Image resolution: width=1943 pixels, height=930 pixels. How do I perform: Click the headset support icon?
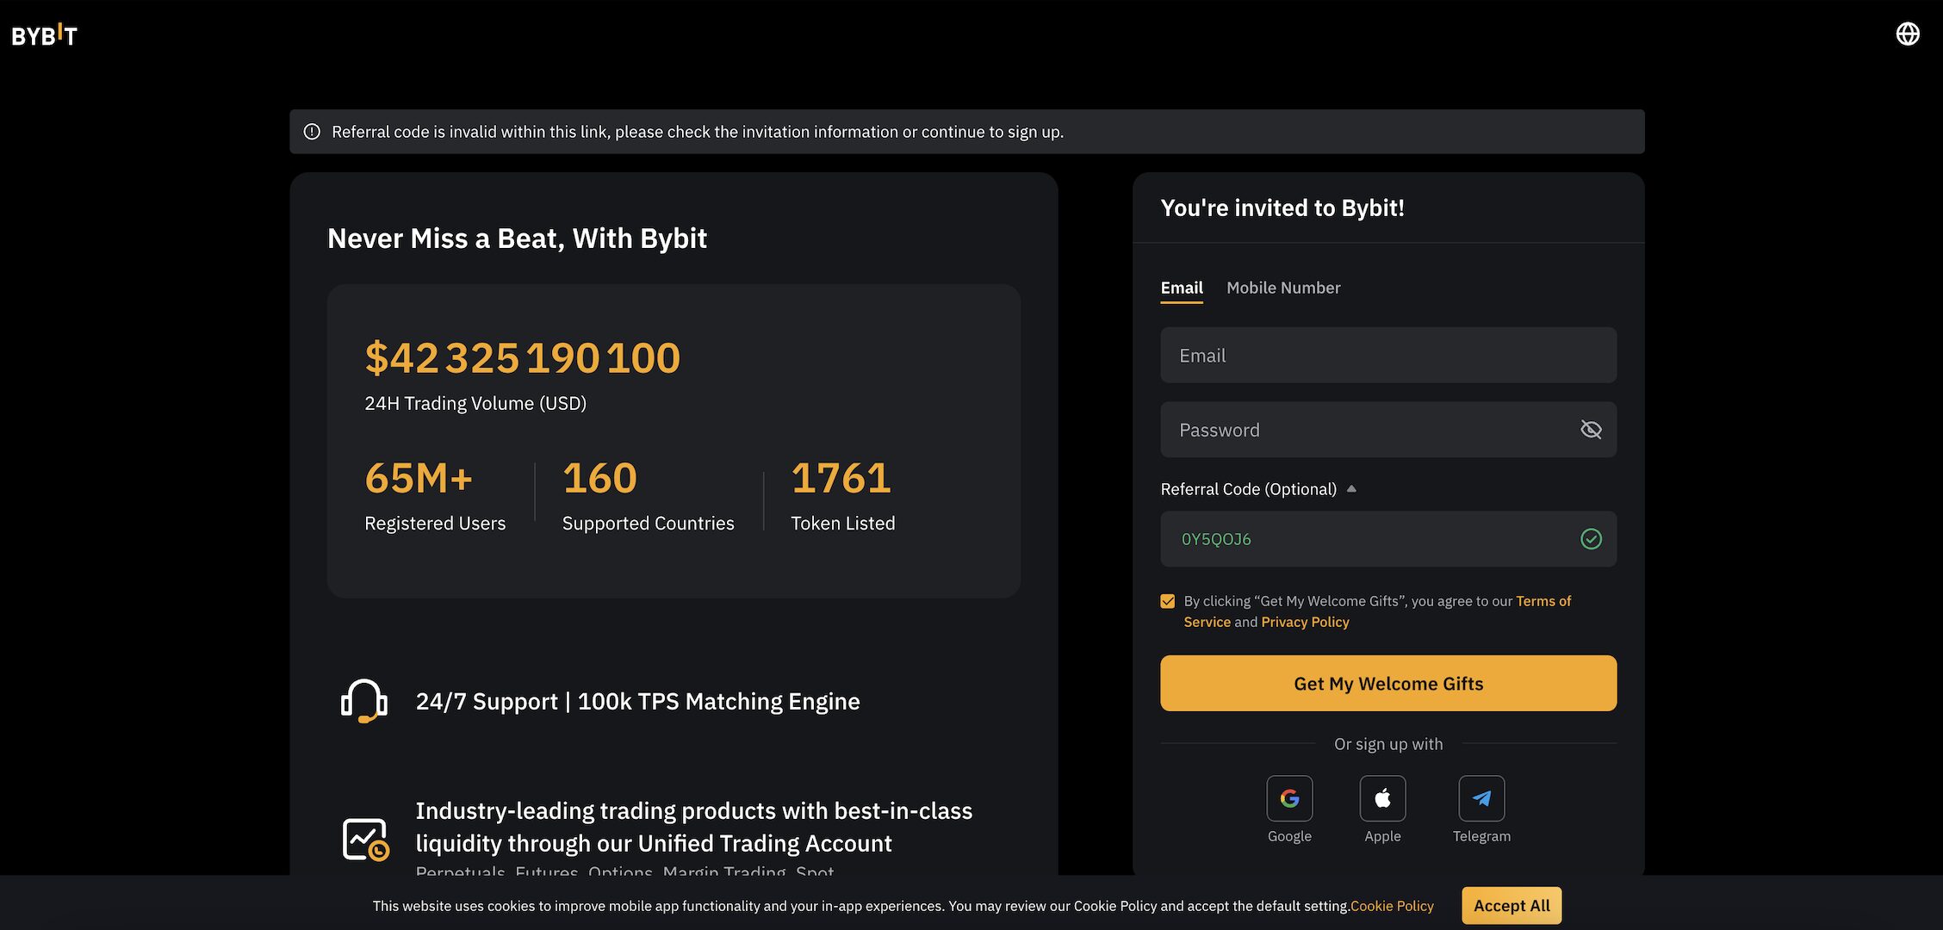364,701
